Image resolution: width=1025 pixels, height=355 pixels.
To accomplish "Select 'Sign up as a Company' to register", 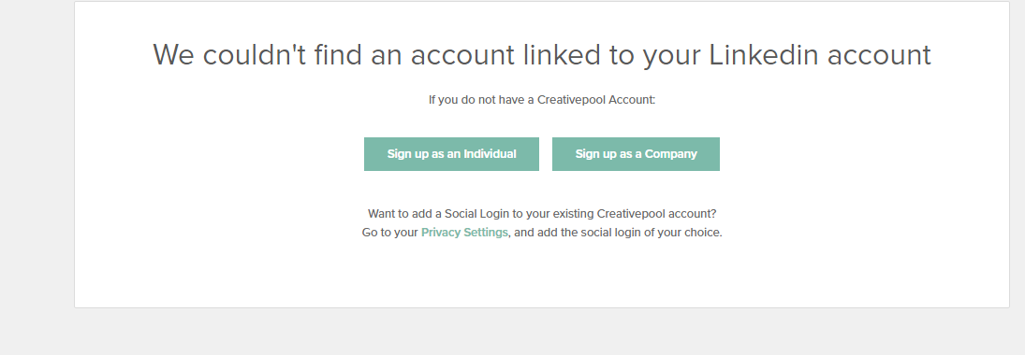I will [636, 154].
